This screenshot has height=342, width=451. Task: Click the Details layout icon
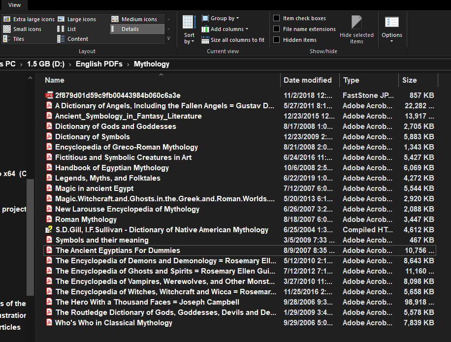115,29
